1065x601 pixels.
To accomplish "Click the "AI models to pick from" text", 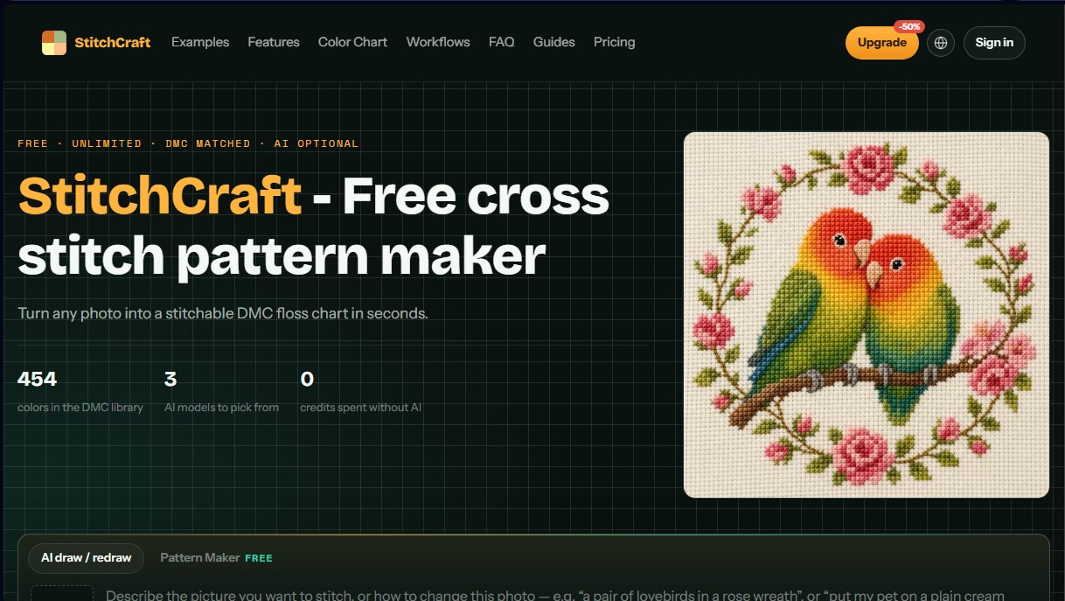I will coord(221,408).
